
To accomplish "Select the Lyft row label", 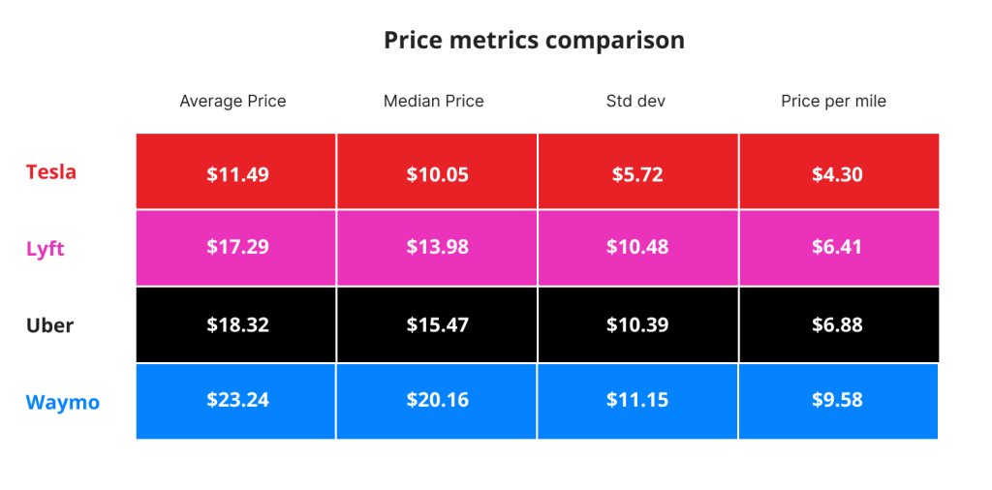I will coord(45,249).
